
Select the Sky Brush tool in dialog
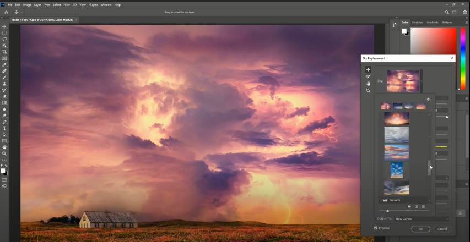pos(368,76)
